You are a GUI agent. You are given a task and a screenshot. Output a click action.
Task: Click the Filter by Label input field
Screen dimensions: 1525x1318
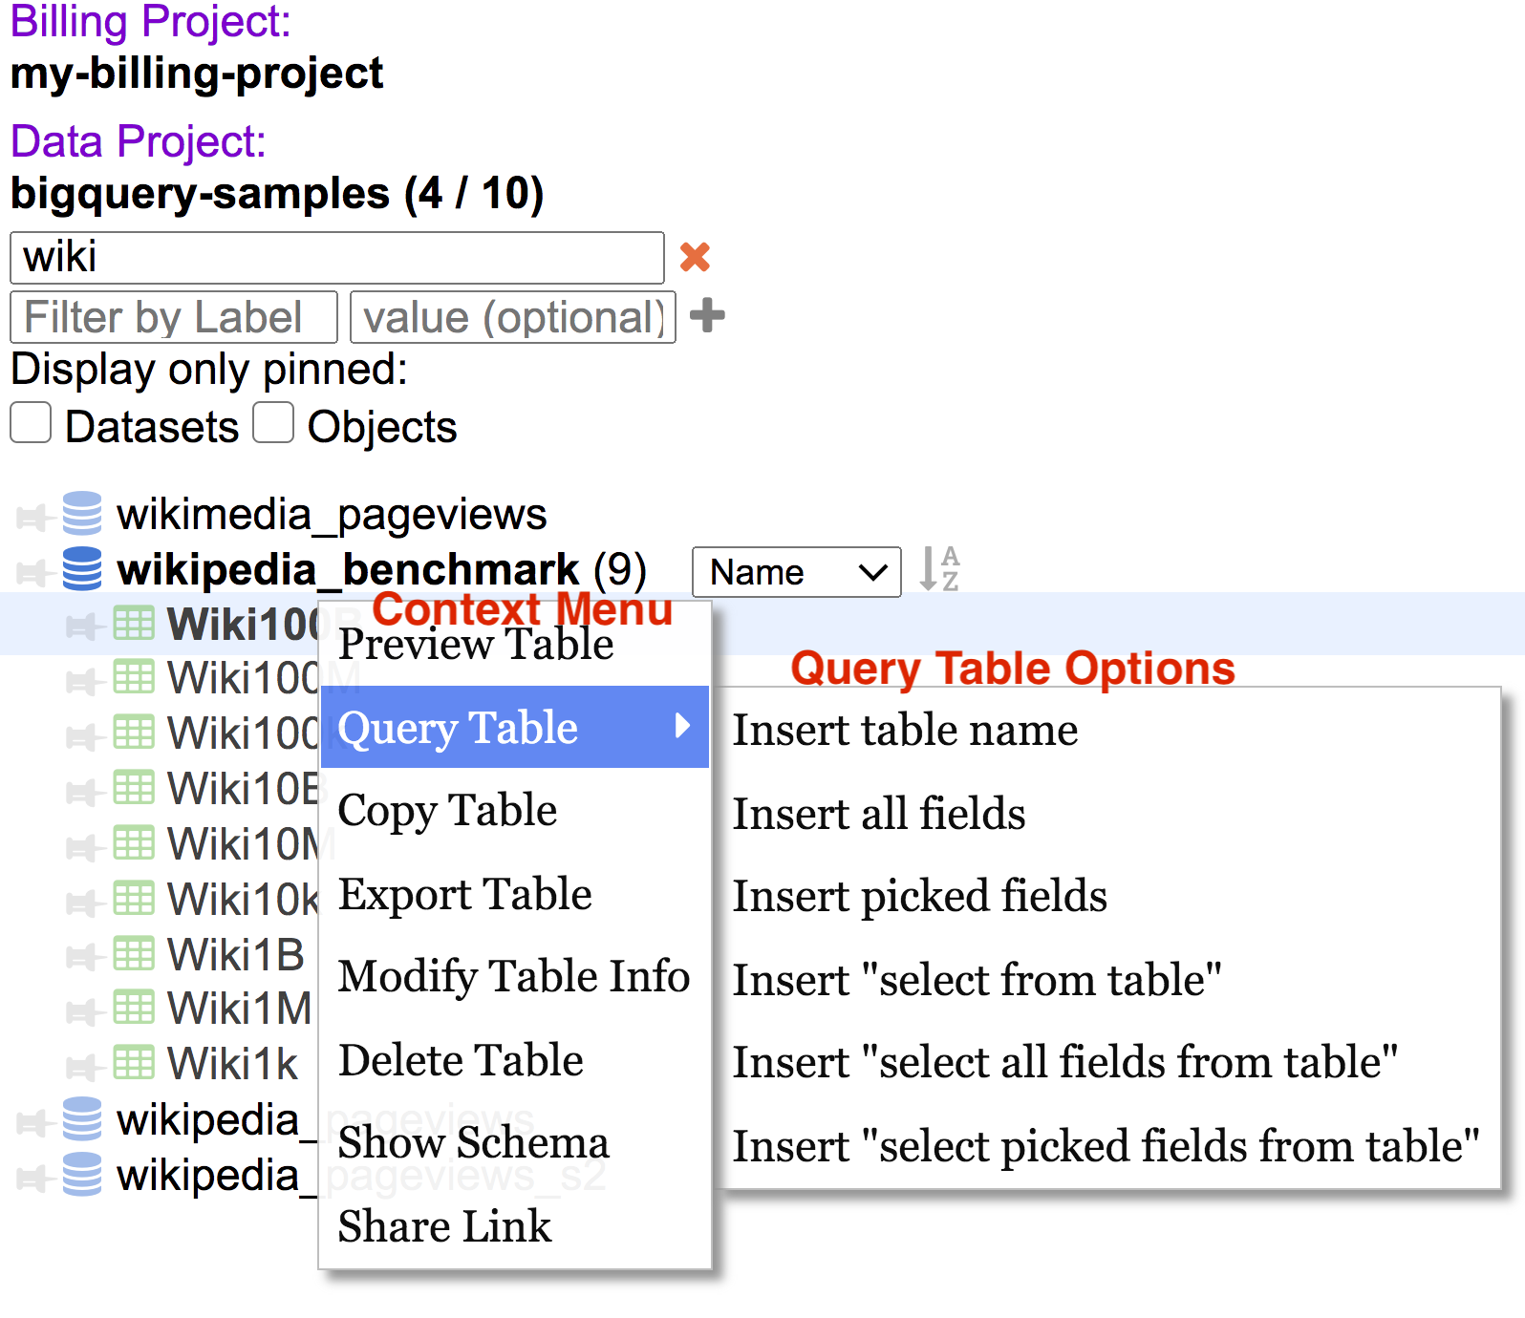[x=173, y=317]
